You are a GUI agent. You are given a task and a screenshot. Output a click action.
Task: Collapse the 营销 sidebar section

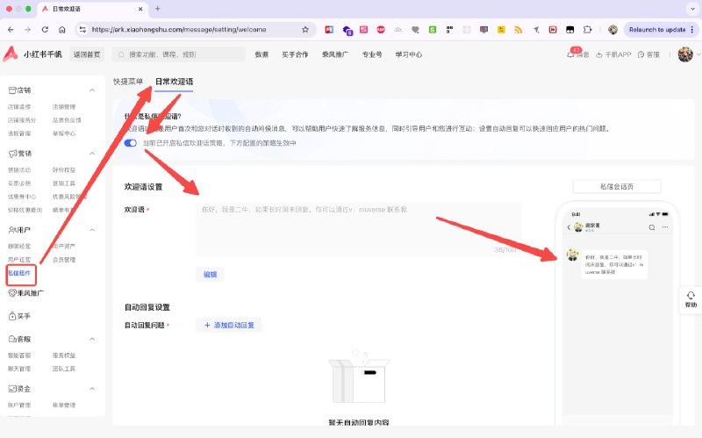pyautogui.click(x=92, y=154)
